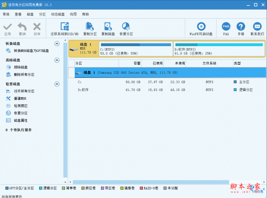The height and width of the screenshot is (198, 267).
Task: Open the Help (帮助) menu
Action: click(x=85, y=14)
